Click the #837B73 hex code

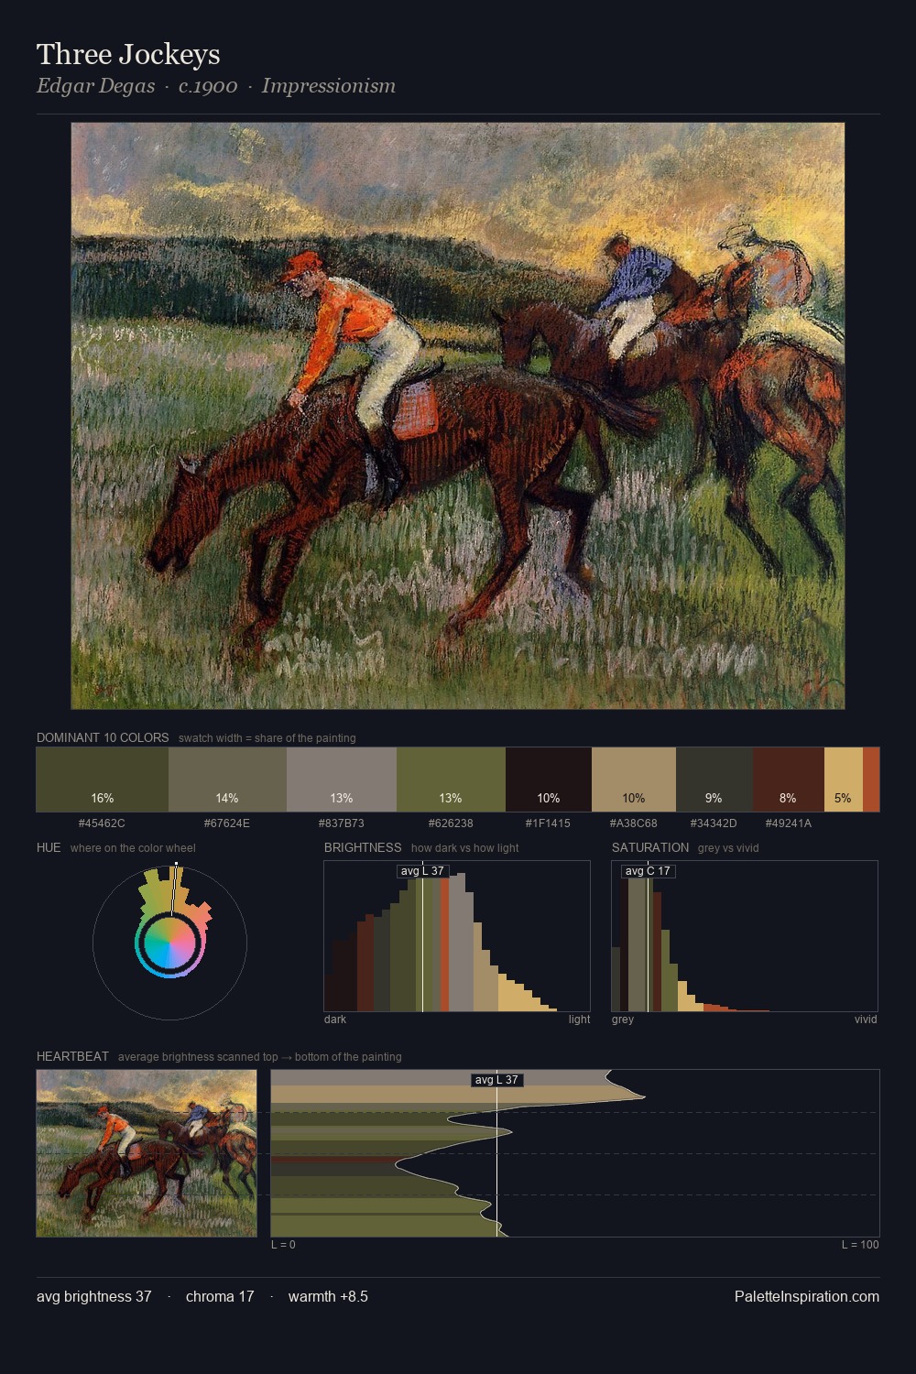342,823
